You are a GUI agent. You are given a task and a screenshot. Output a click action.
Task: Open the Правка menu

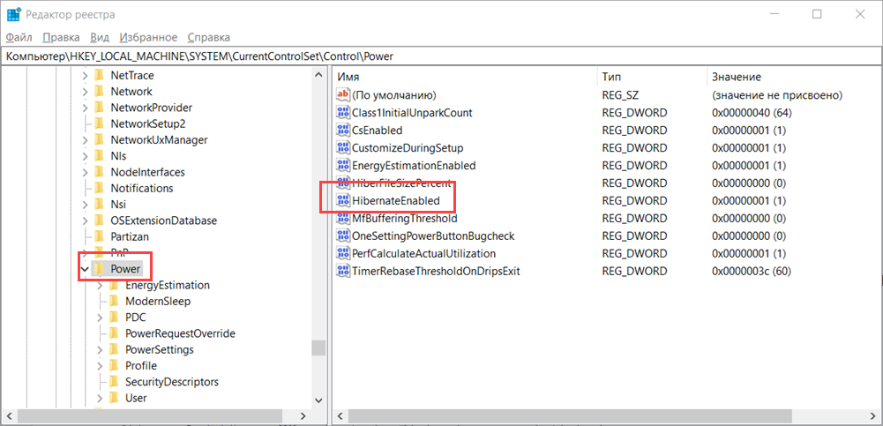62,38
